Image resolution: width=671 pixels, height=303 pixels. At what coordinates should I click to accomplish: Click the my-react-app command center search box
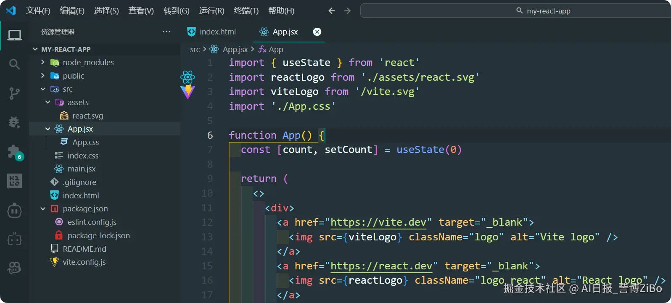(x=515, y=11)
